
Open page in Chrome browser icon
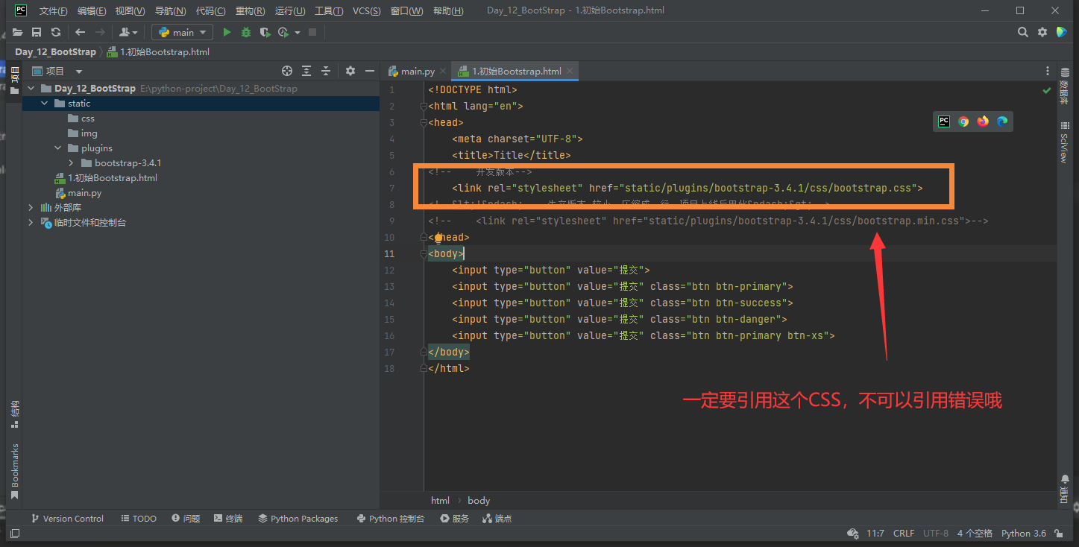[963, 121]
